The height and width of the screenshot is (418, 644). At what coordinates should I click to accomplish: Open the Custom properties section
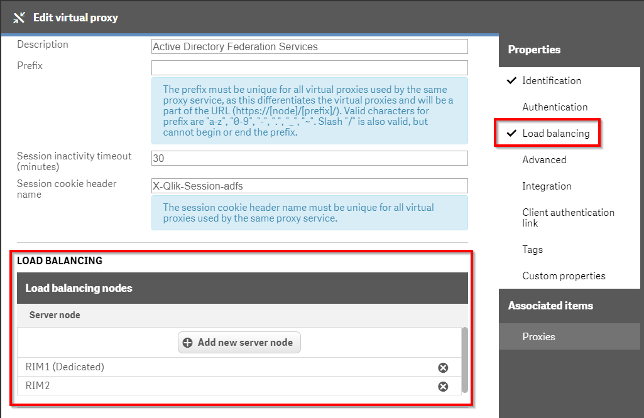point(564,276)
